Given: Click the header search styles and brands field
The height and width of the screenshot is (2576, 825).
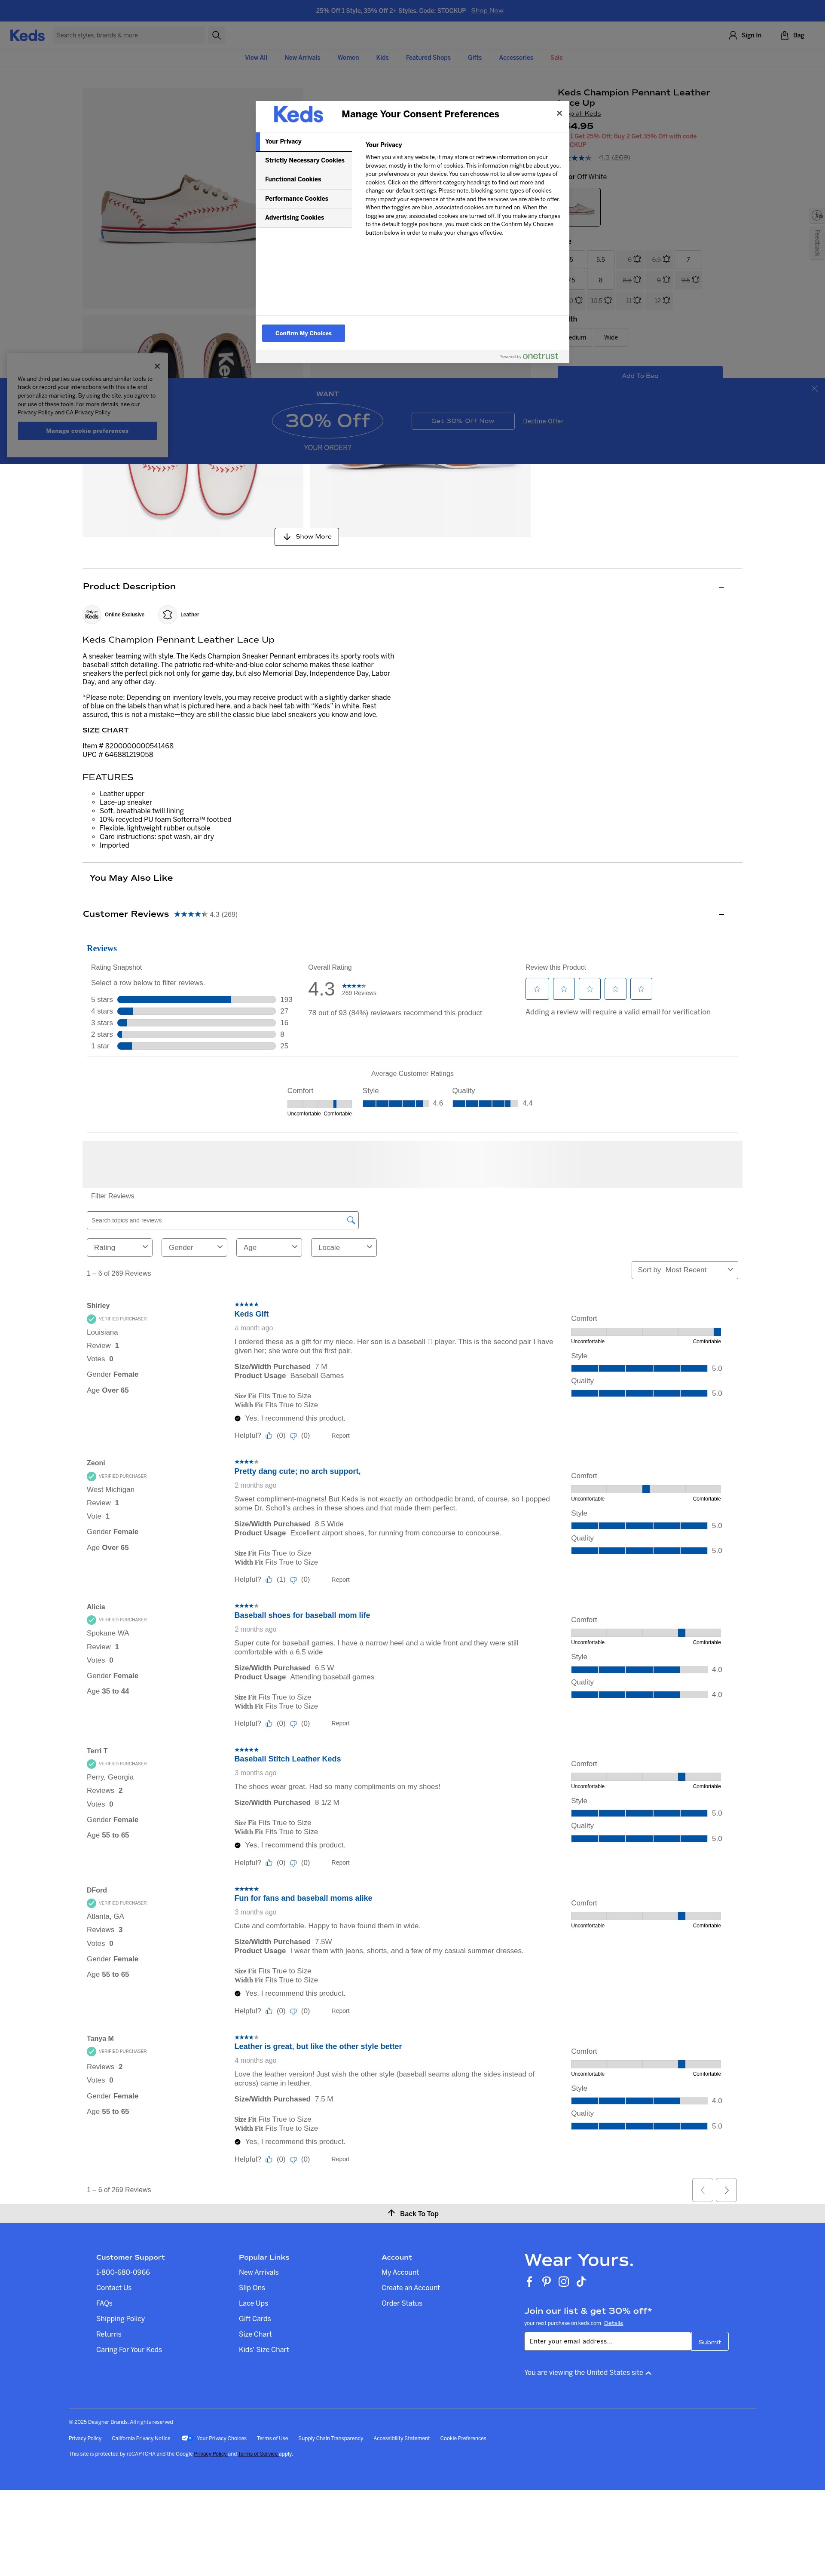Looking at the screenshot, I should (129, 35).
